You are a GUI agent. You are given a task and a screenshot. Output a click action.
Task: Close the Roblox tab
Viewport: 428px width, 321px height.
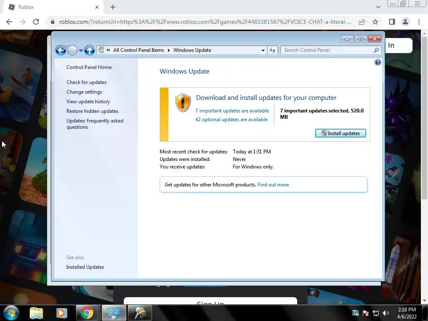97,7
